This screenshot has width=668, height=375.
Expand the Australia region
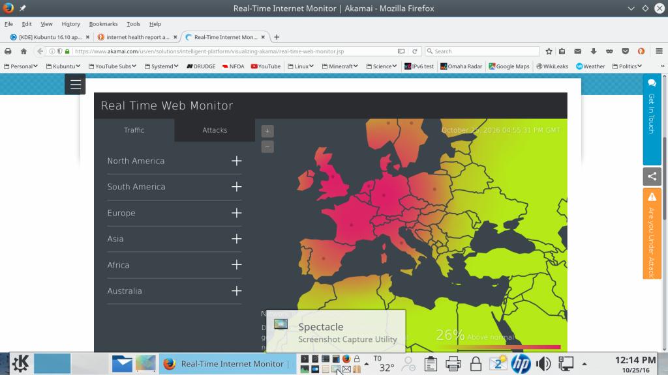pyautogui.click(x=236, y=291)
